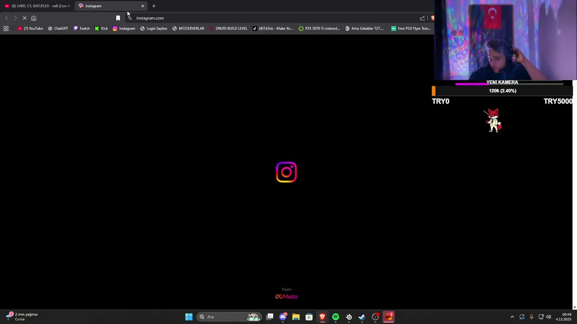Open the browser home page
577x324 pixels.
[33, 18]
